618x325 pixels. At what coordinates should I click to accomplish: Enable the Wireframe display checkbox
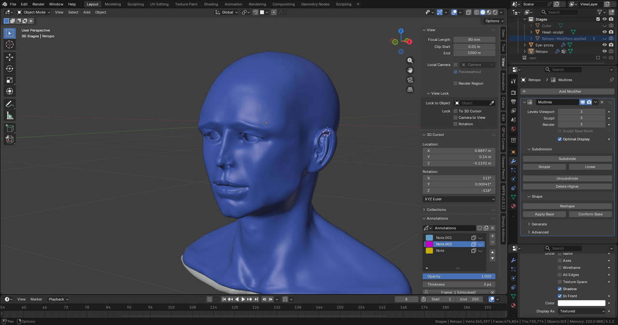(560, 268)
